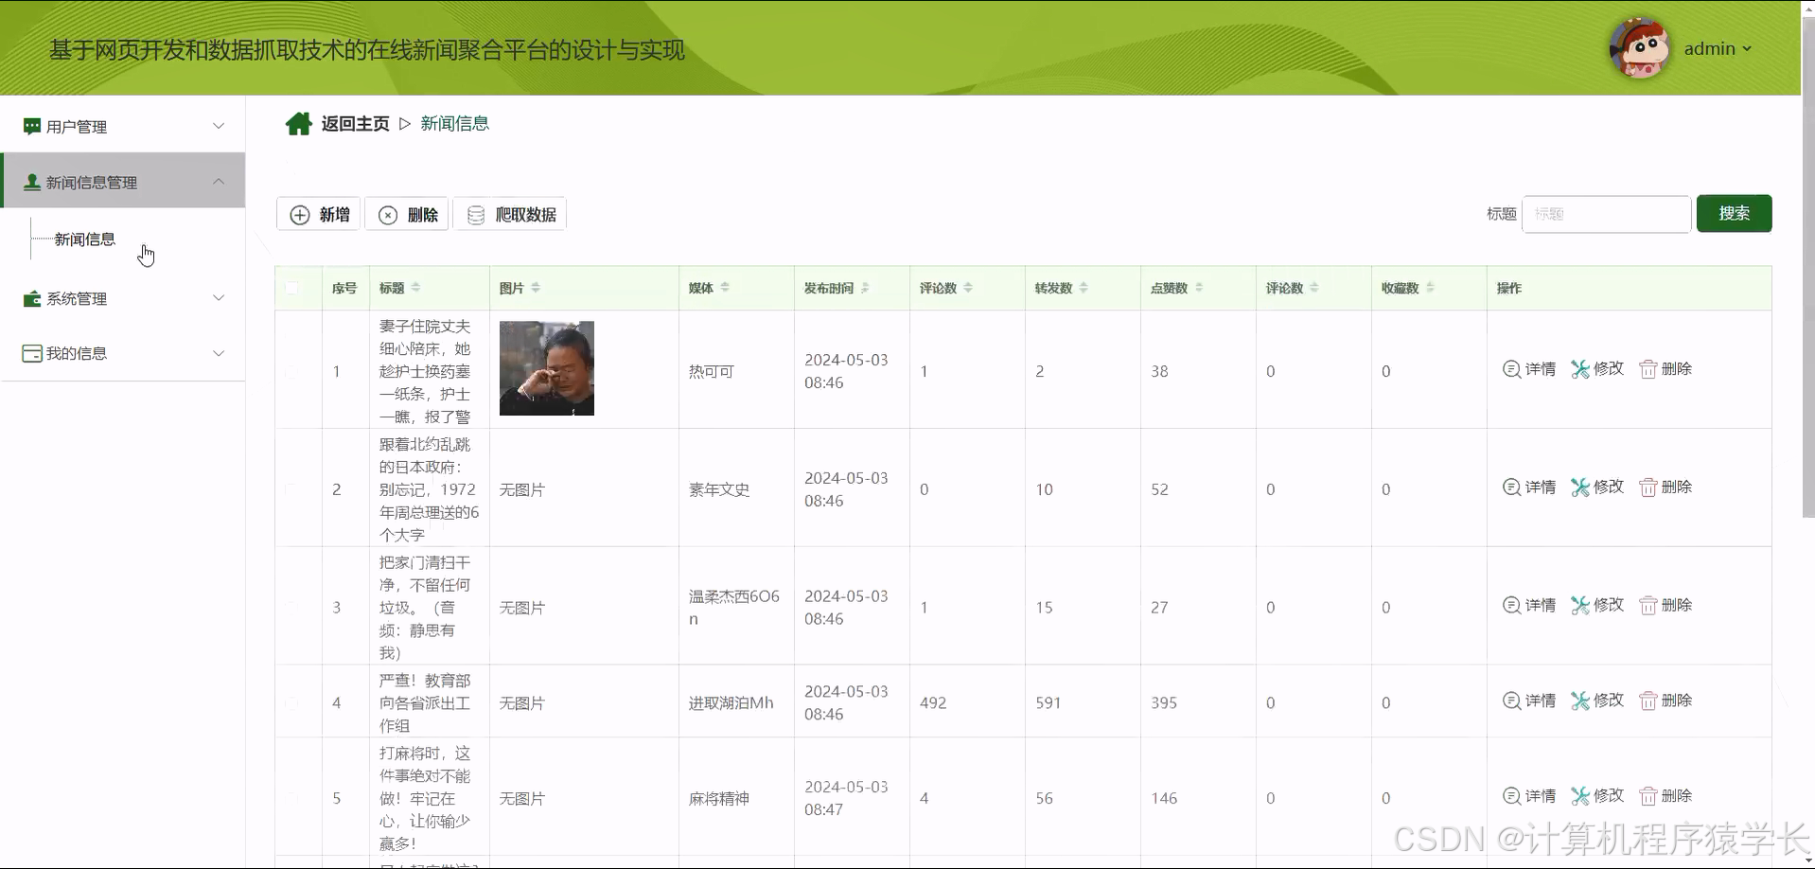Click sort arrows next to 收藏数 column
This screenshot has height=869, width=1815.
pyautogui.click(x=1430, y=288)
